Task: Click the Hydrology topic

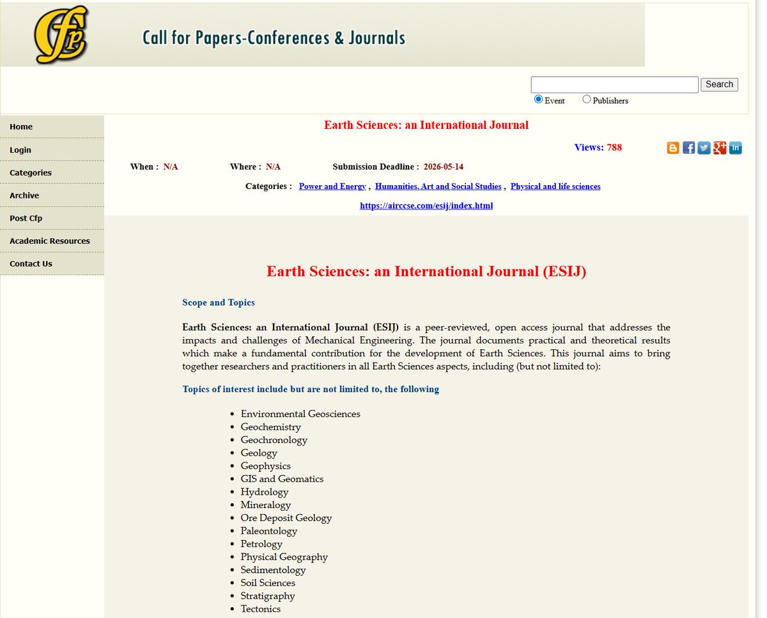Action: pyautogui.click(x=265, y=492)
